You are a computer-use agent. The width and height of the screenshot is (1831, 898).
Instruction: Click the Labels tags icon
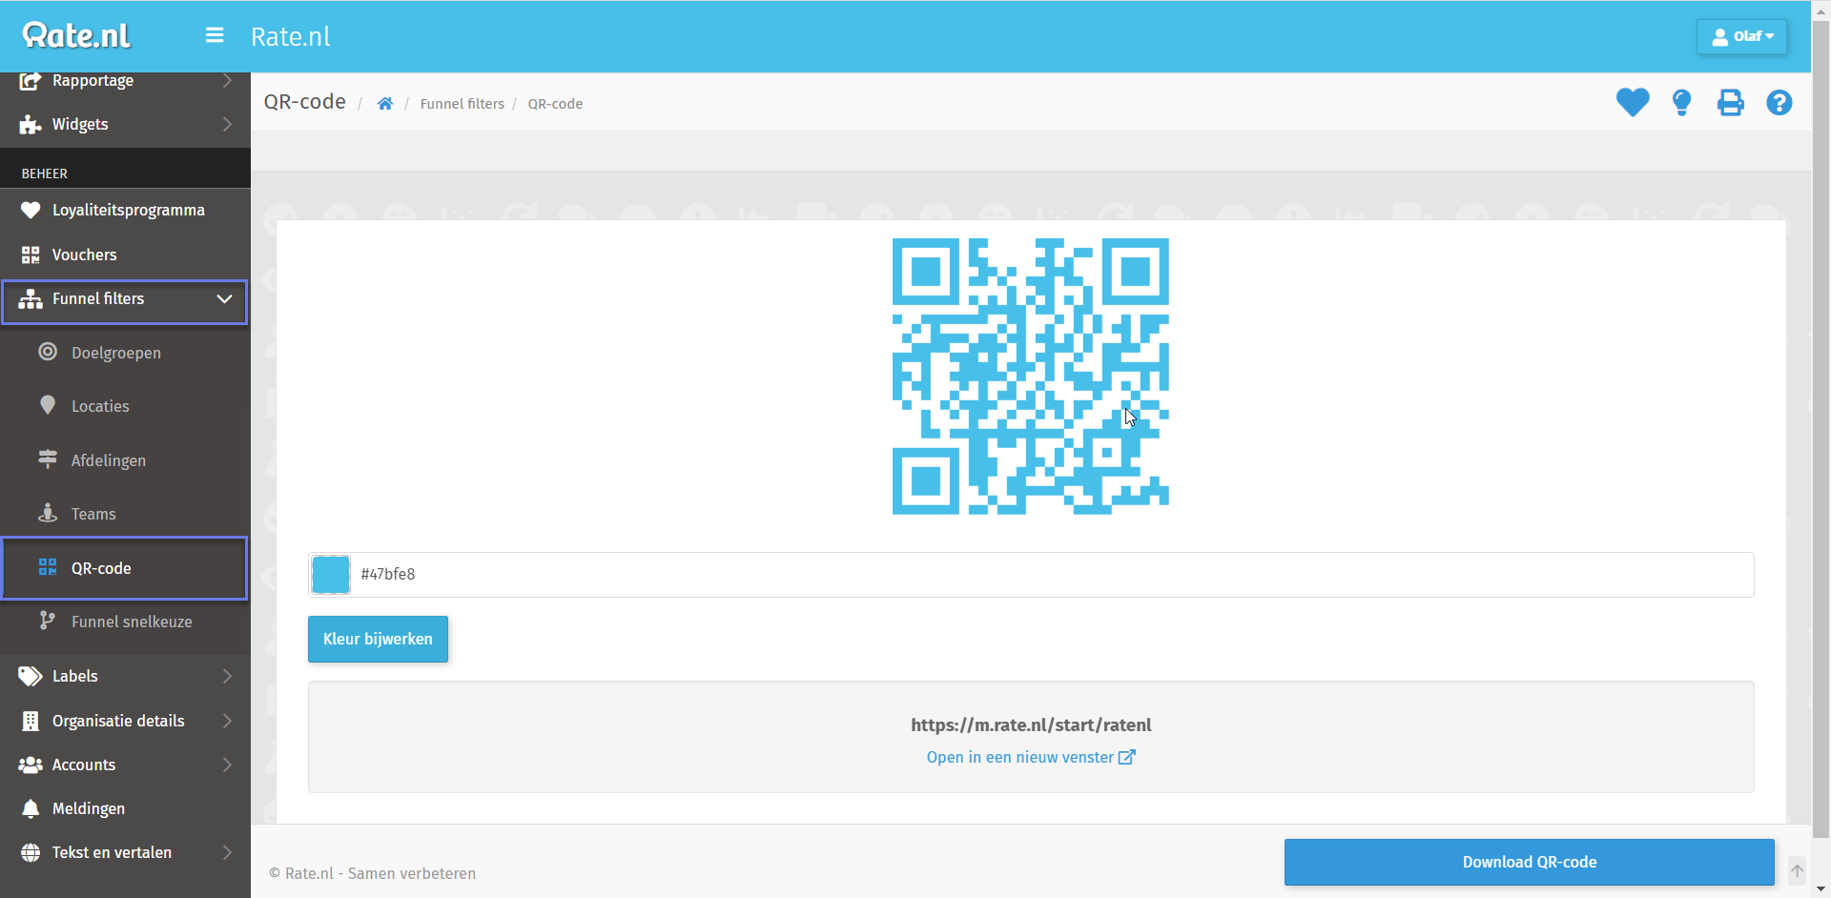(31, 676)
